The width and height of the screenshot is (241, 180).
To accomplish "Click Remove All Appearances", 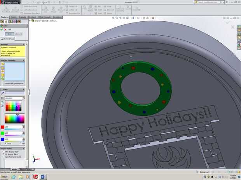I will [x=14, y=84].
